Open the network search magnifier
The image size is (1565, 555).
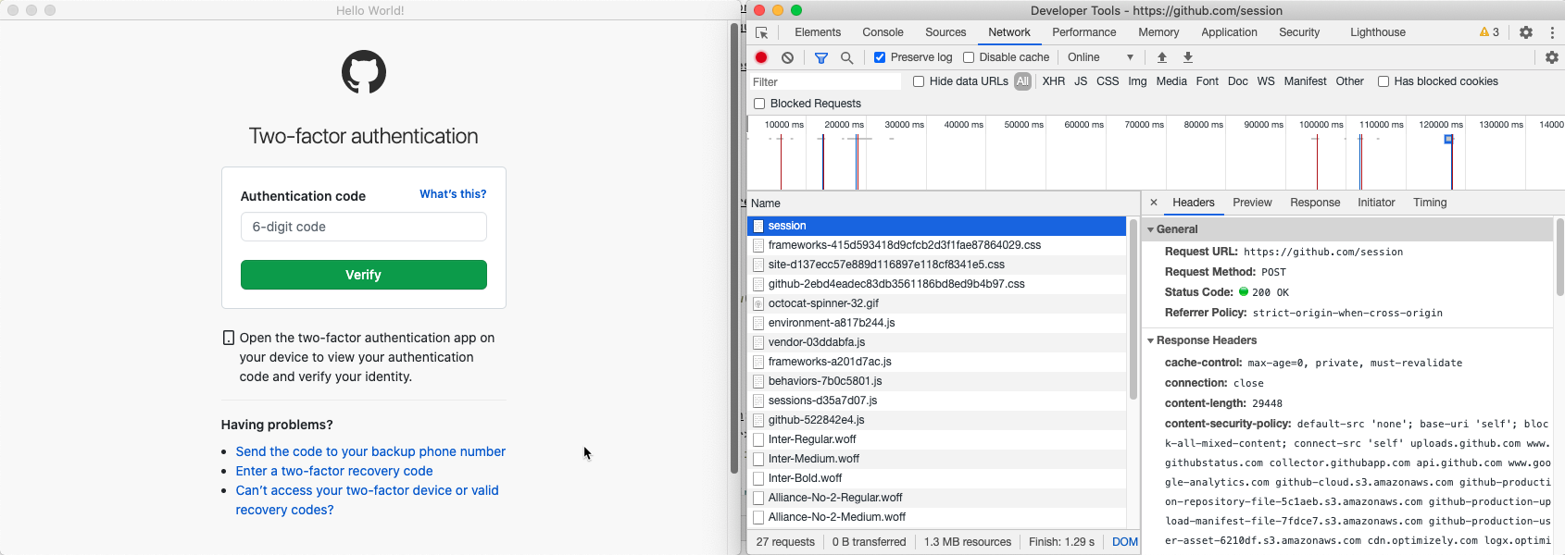click(846, 57)
